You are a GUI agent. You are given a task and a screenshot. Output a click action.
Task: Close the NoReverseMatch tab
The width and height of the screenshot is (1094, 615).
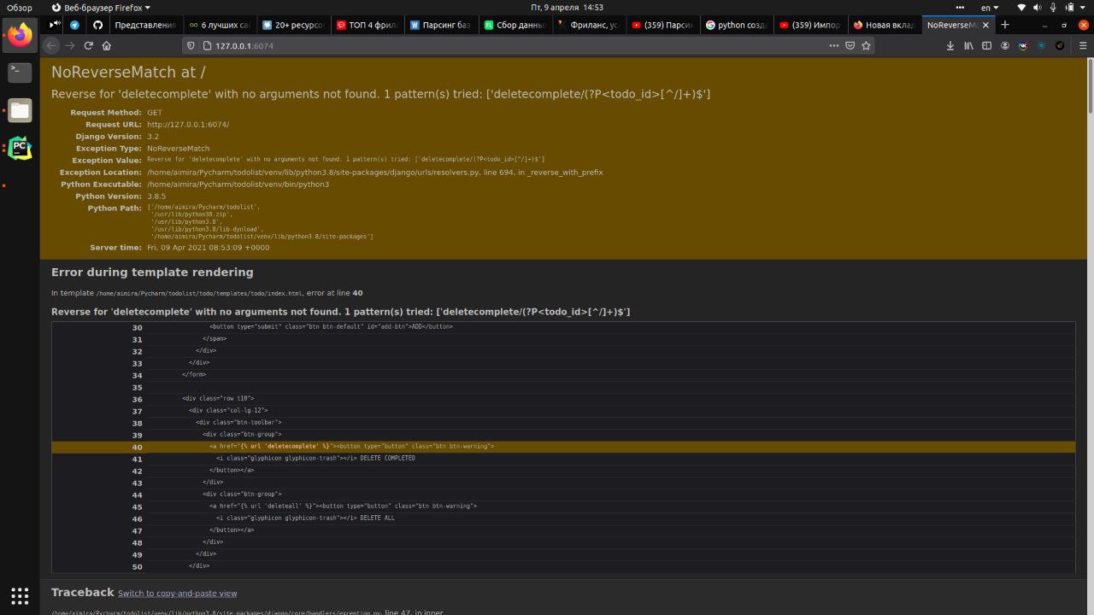(985, 25)
